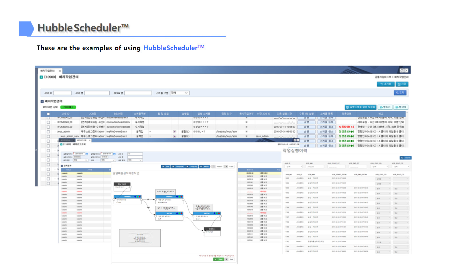This screenshot has height=270, width=457.
Task: Open the 실행 결과 dropdown in log window
Action: pos(135,160)
